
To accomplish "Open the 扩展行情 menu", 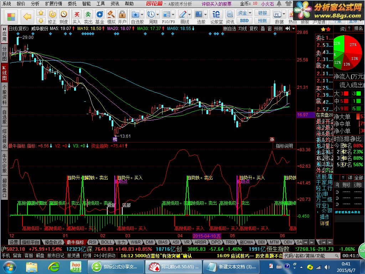I will click(x=53, y=4).
